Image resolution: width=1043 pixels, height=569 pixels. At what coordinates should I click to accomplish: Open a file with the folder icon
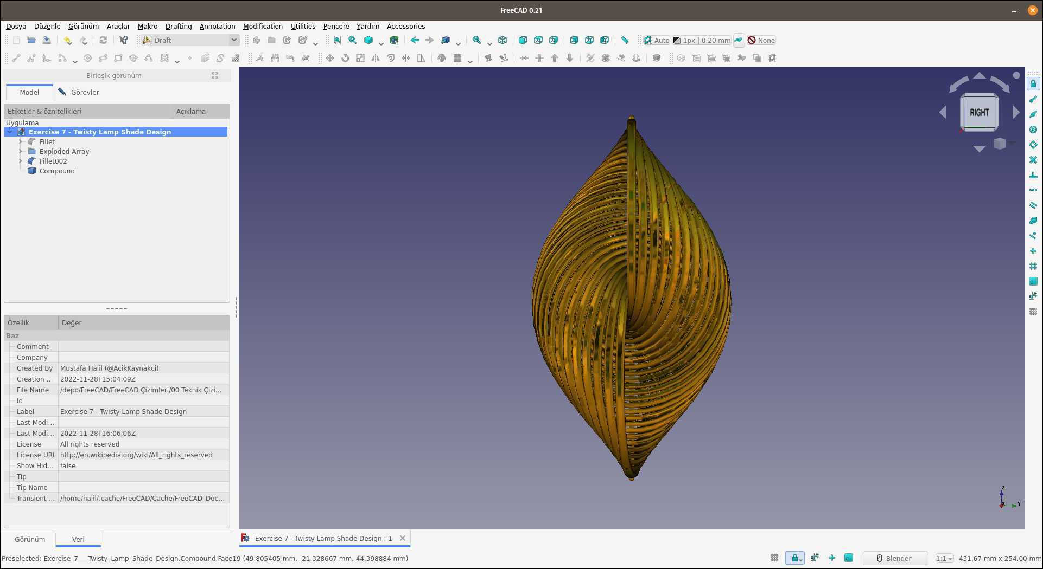pyautogui.click(x=31, y=40)
